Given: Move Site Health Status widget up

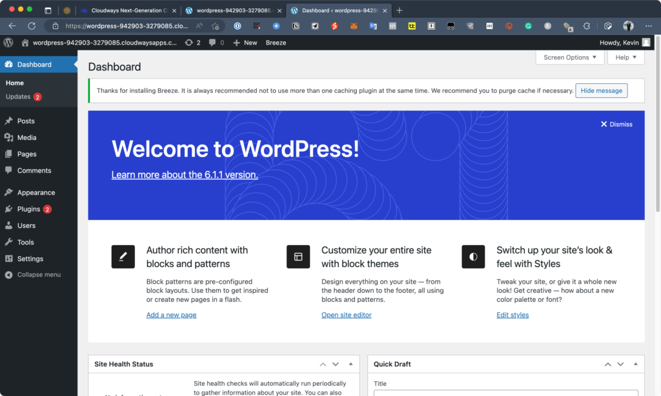Looking at the screenshot, I should pyautogui.click(x=323, y=364).
